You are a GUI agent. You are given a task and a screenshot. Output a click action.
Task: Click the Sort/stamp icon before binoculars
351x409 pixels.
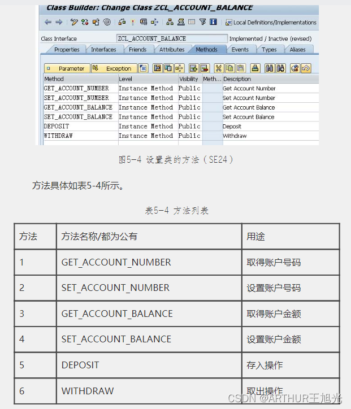click(255, 68)
